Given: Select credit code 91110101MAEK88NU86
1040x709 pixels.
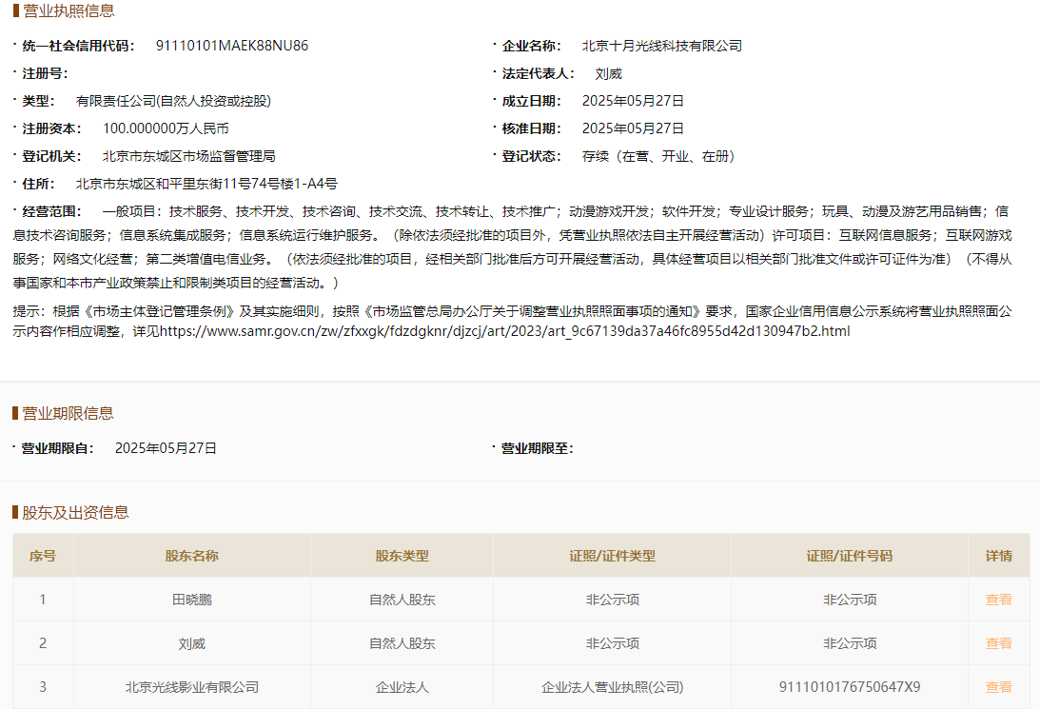Looking at the screenshot, I should (232, 46).
